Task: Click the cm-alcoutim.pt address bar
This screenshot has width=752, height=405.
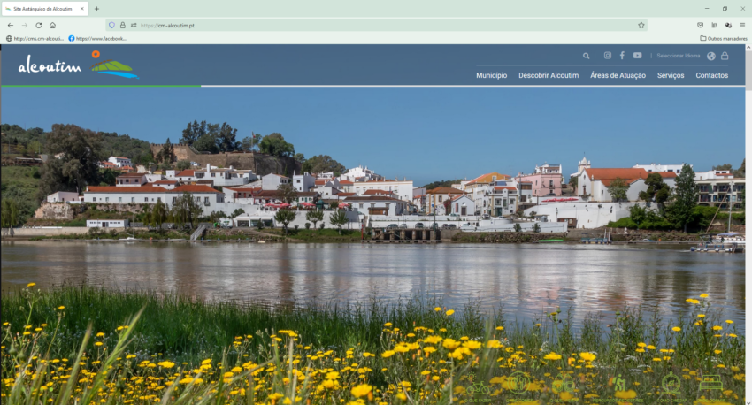Action: pos(377,26)
